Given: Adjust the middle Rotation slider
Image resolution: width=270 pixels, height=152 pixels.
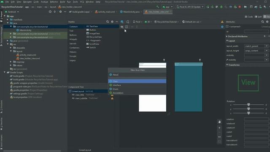Looking at the screenshot, I should click(248, 109).
